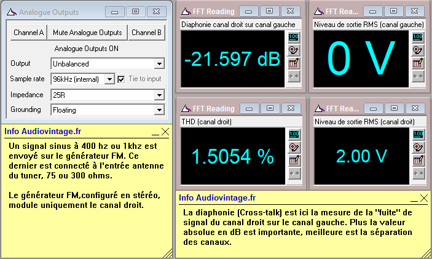Close the bottom-right Info Audiovintage.fr note
432x259 pixels.
[424, 198]
